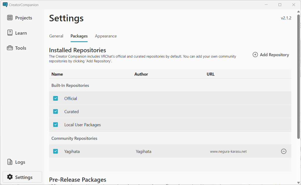The height and width of the screenshot is (185, 301).
Task: Switch to the Appearance tab
Action: pos(106,36)
